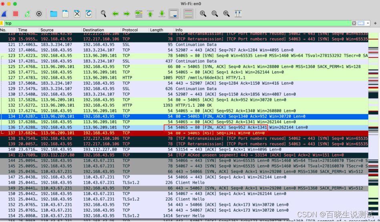The width and height of the screenshot is (380, 222).
Task: Close this capture file
Action: [77, 14]
